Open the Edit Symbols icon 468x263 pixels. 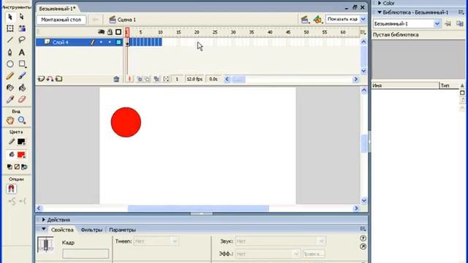point(317,20)
